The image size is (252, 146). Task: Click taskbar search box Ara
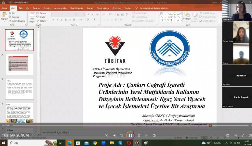pyautogui.click(x=32, y=143)
